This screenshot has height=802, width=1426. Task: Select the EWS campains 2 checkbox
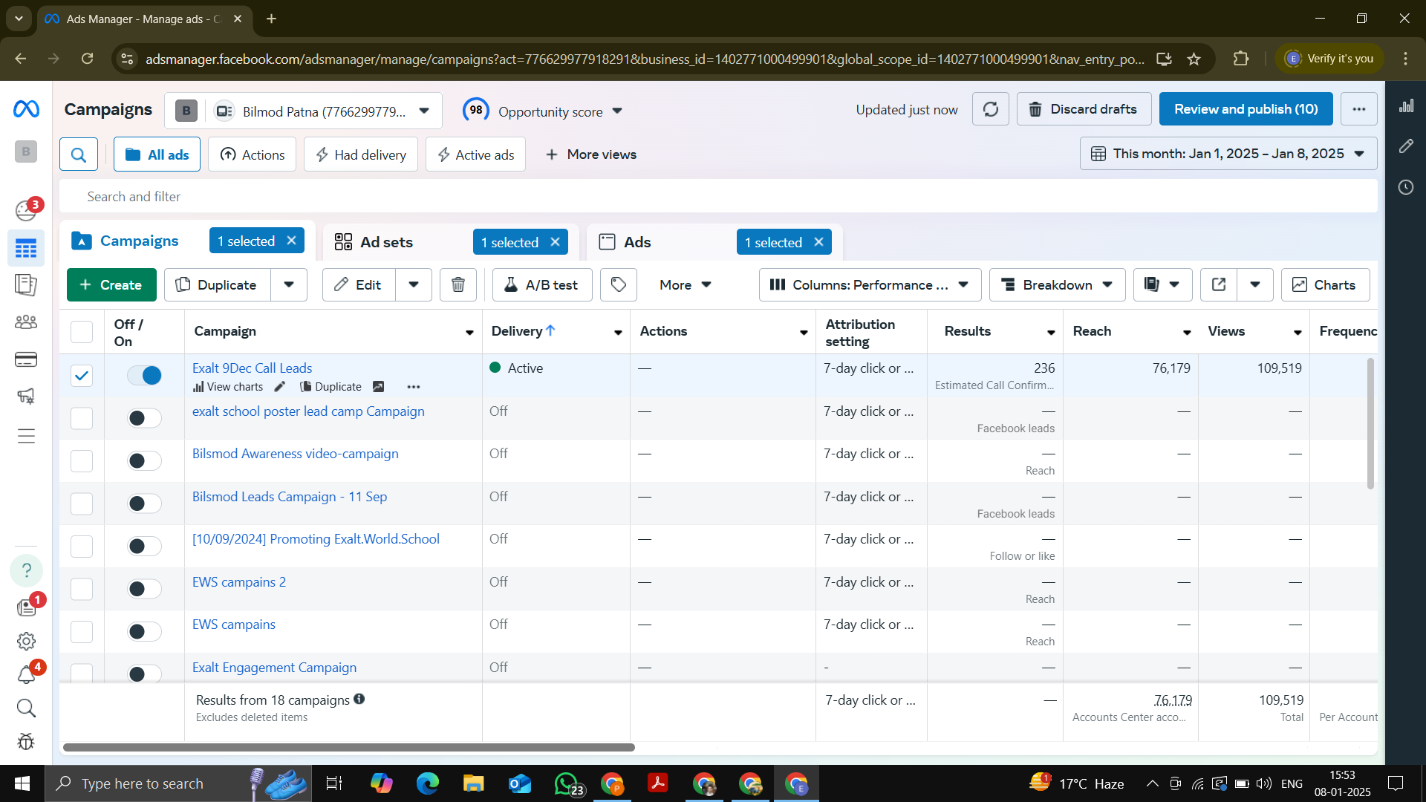click(82, 589)
